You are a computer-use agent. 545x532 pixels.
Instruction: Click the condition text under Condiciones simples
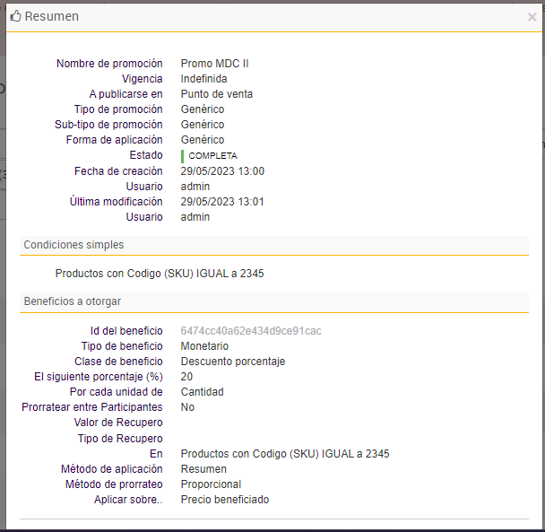[160, 274]
